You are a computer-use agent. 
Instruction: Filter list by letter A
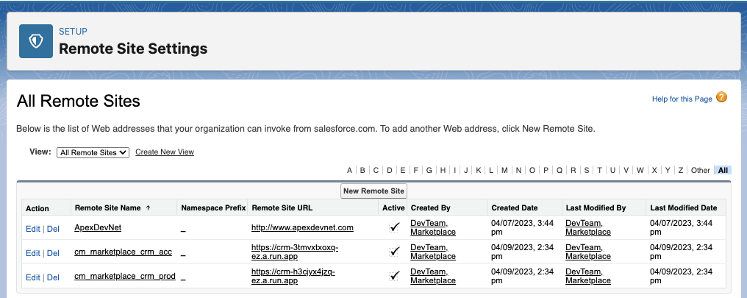pos(349,170)
